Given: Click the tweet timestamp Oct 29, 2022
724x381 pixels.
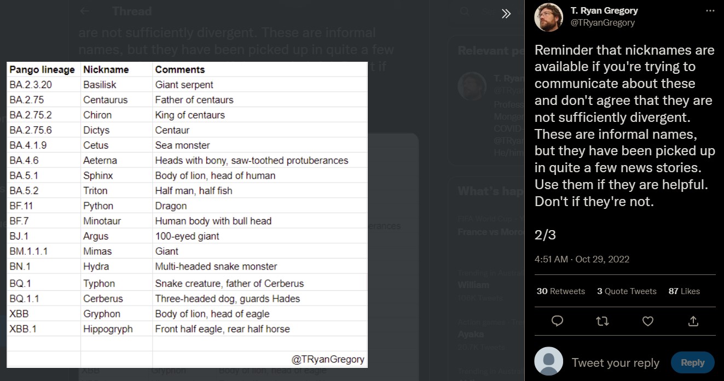Looking at the screenshot, I should click(582, 259).
